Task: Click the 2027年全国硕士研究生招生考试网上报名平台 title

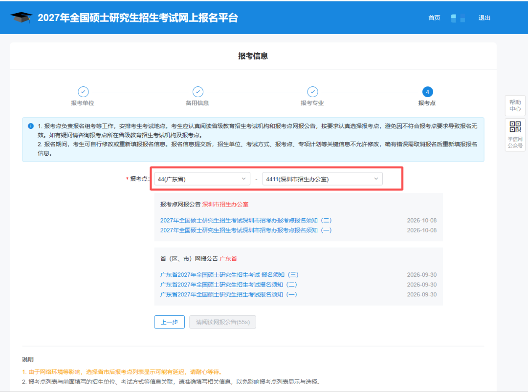Action: [x=138, y=18]
